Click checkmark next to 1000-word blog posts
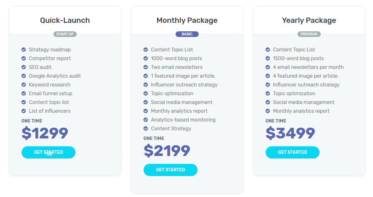 coord(146,58)
